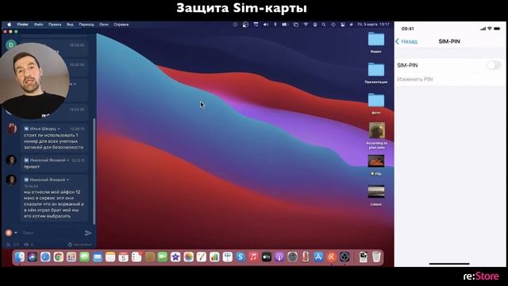The image size is (508, 286).
Task: Click the Wi-Fi icon in the menu bar
Action: [x=306, y=25]
